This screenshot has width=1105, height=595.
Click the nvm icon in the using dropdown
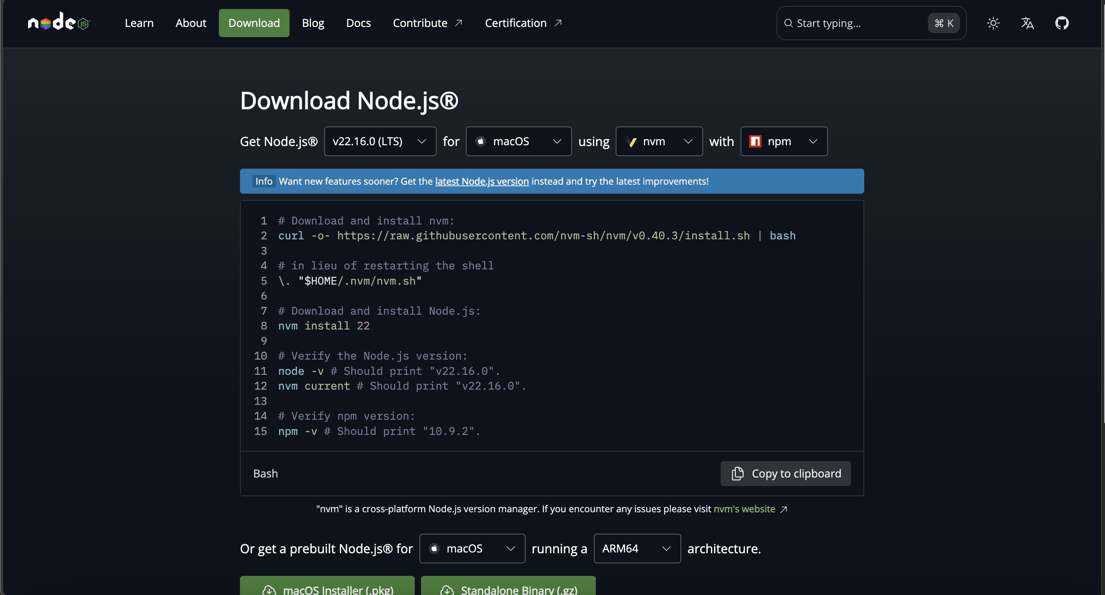[x=631, y=141]
